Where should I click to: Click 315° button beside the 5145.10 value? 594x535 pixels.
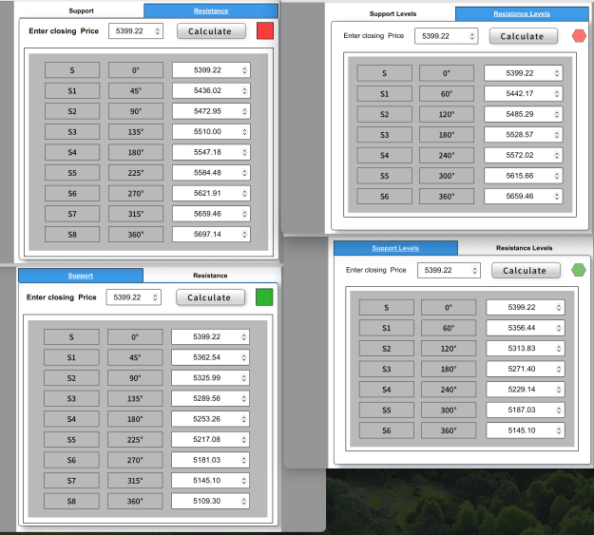coord(135,481)
